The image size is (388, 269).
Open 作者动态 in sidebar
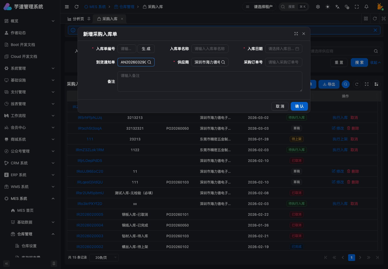(30, 33)
